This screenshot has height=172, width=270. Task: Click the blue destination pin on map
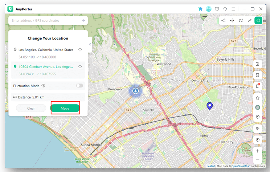209,106
